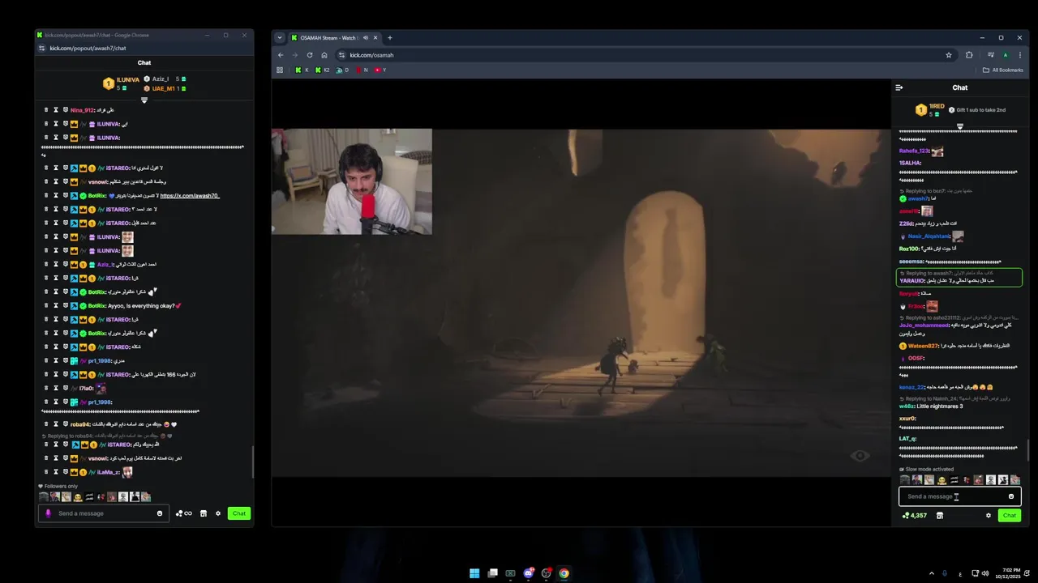
Task: Open the Chrome profile avatar icon
Action: pyautogui.click(x=1006, y=55)
